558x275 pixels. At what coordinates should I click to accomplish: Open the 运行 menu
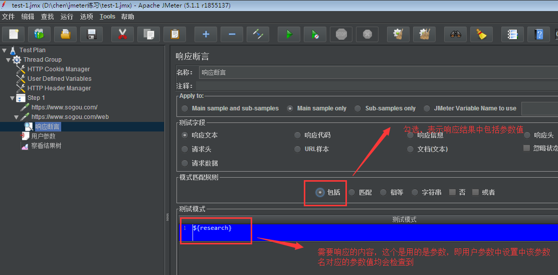point(67,17)
